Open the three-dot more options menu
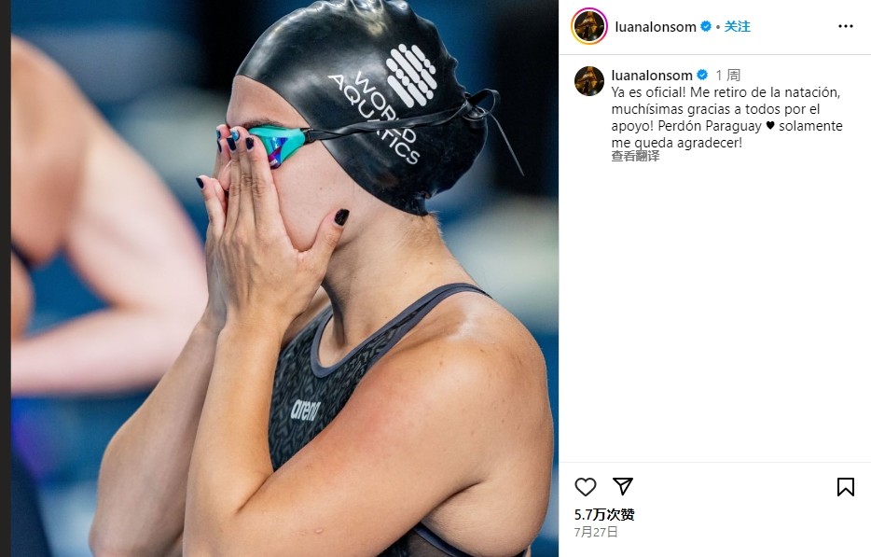 846,26
